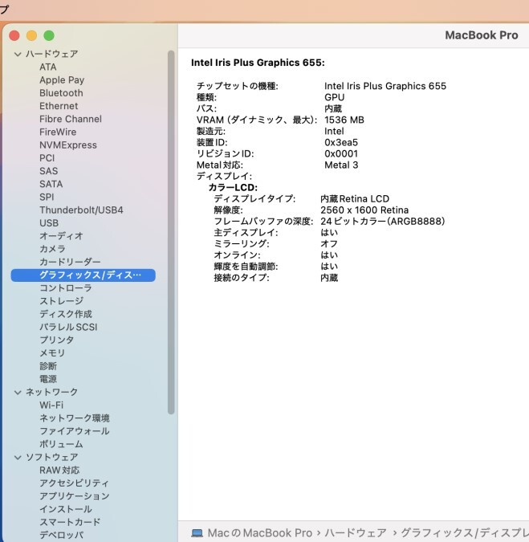Screen dimensions: 529x542
Task: Open Wi-Fi network info
Action: pyautogui.click(x=51, y=405)
